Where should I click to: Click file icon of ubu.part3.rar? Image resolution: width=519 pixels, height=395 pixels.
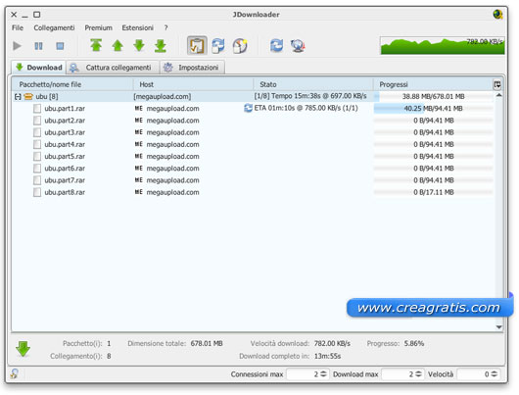pos(37,132)
